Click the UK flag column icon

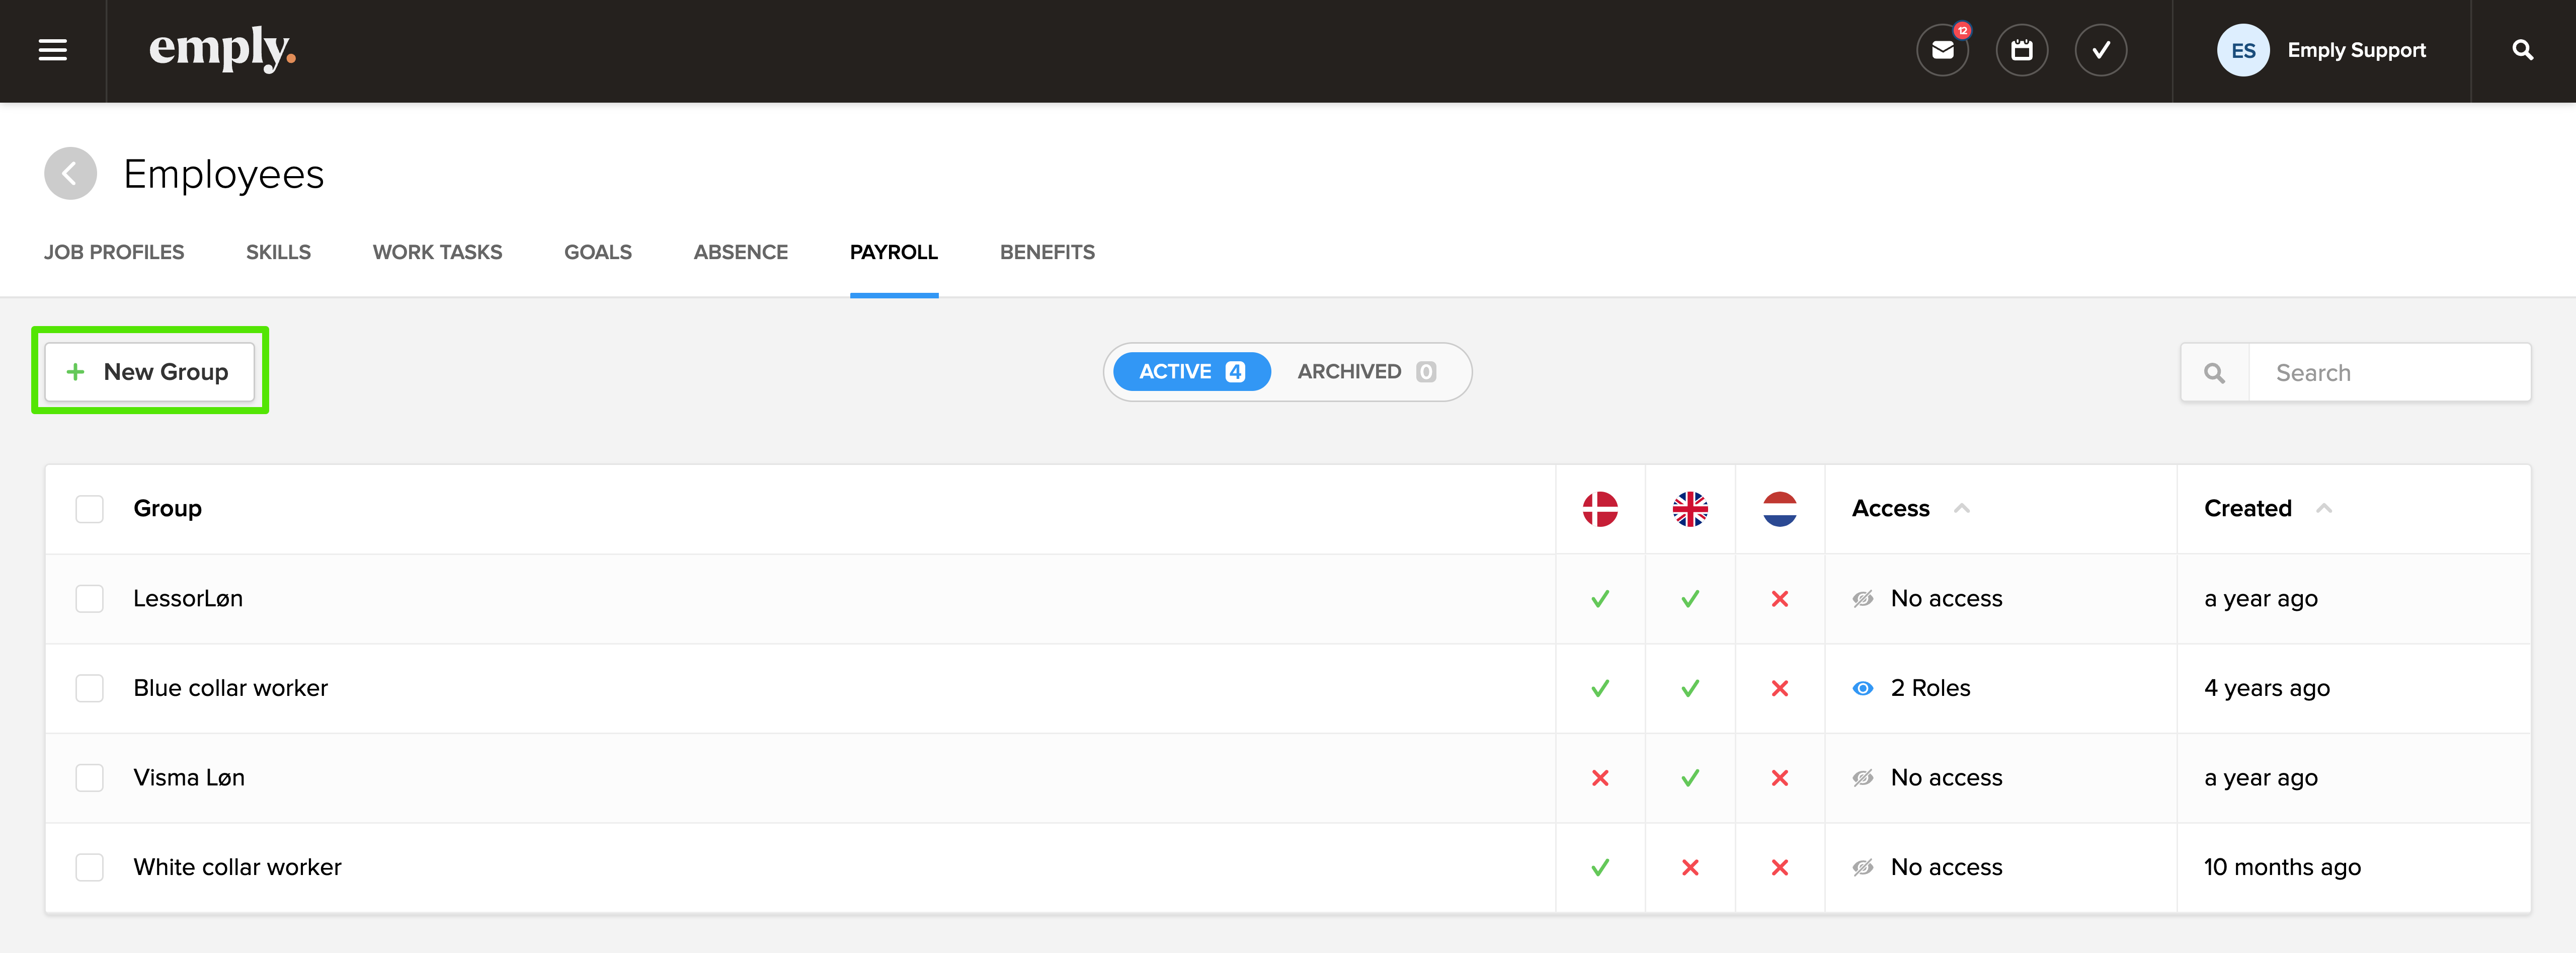point(1690,509)
